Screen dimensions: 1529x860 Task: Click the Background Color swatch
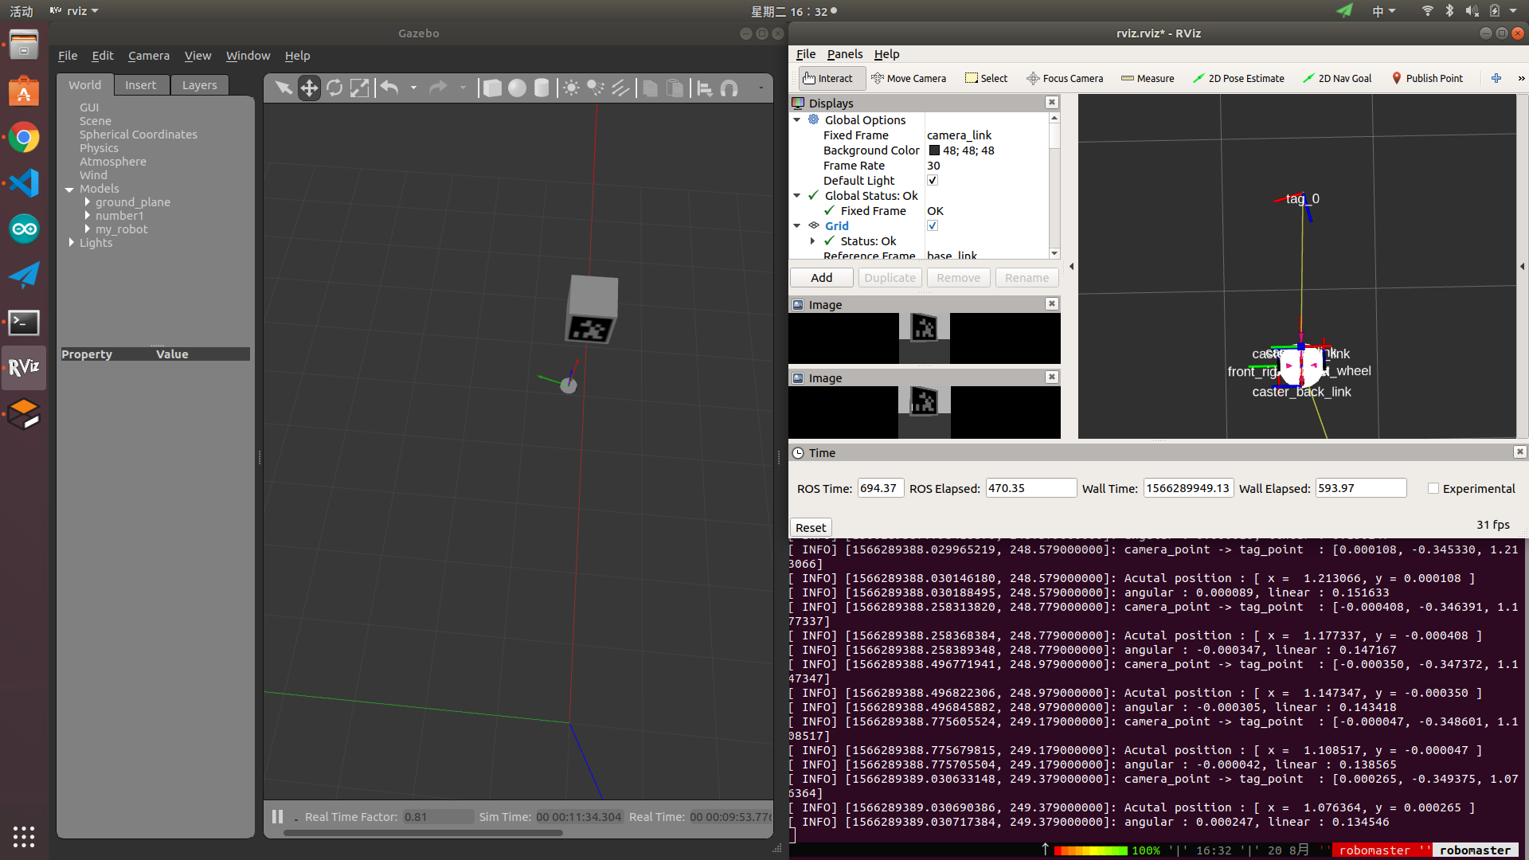click(x=934, y=150)
